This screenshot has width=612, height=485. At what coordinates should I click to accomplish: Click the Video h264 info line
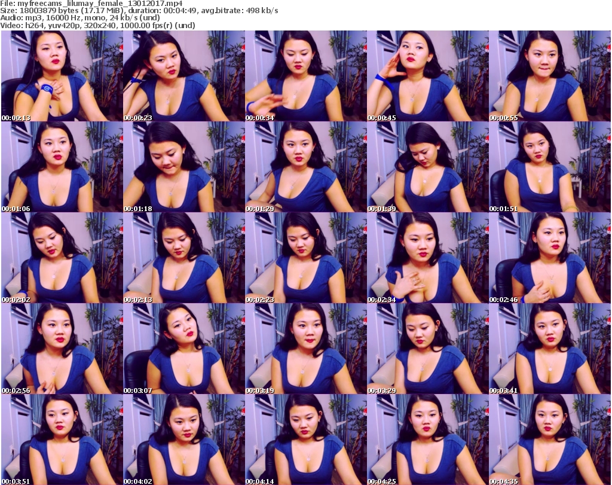[97, 25]
